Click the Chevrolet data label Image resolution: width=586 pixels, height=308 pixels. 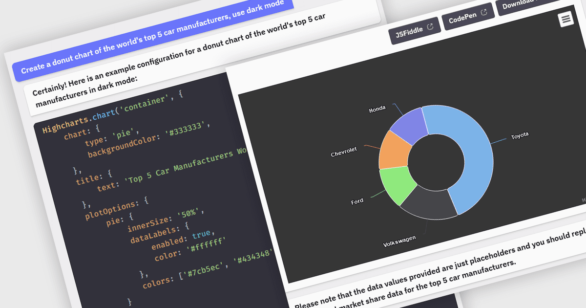pos(344,152)
